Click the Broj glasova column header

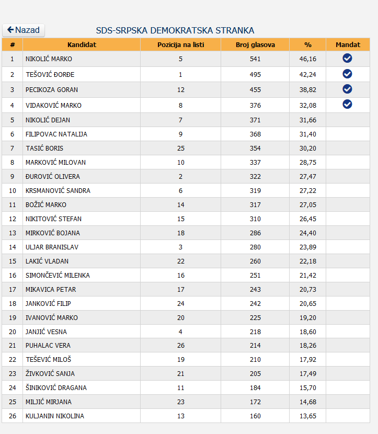pos(255,45)
